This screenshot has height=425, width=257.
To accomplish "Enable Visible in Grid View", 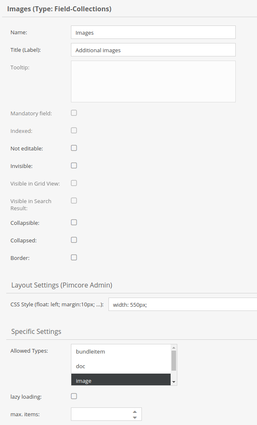I will [74, 183].
